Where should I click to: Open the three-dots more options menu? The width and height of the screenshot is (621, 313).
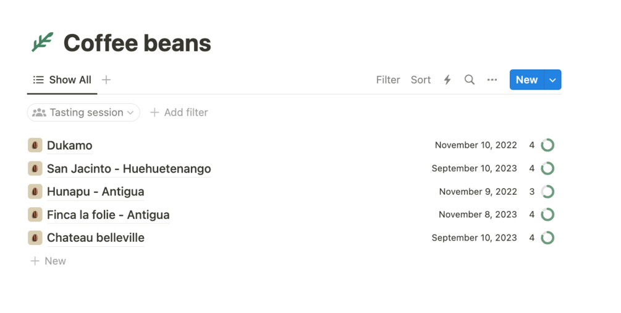point(492,80)
